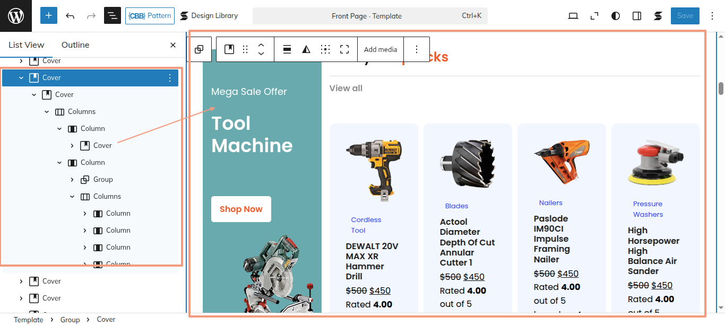This screenshot has width=725, height=326.
Task: Click the Mega Sale Offer text
Action: coord(249,92)
